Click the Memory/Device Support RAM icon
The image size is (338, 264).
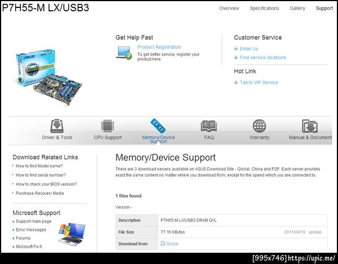tap(158, 126)
